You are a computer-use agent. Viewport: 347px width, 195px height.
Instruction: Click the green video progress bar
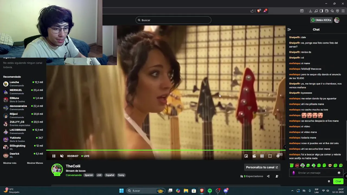pos(166,150)
